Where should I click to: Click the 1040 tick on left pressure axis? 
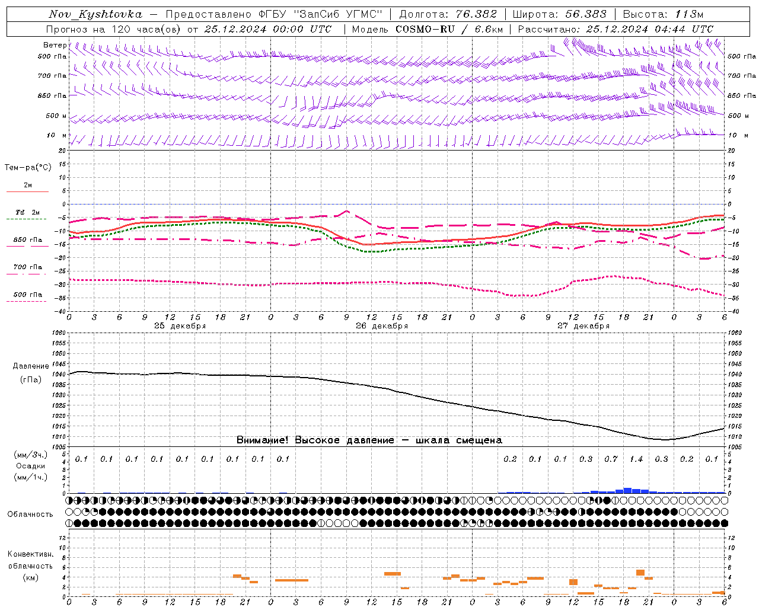(59, 374)
